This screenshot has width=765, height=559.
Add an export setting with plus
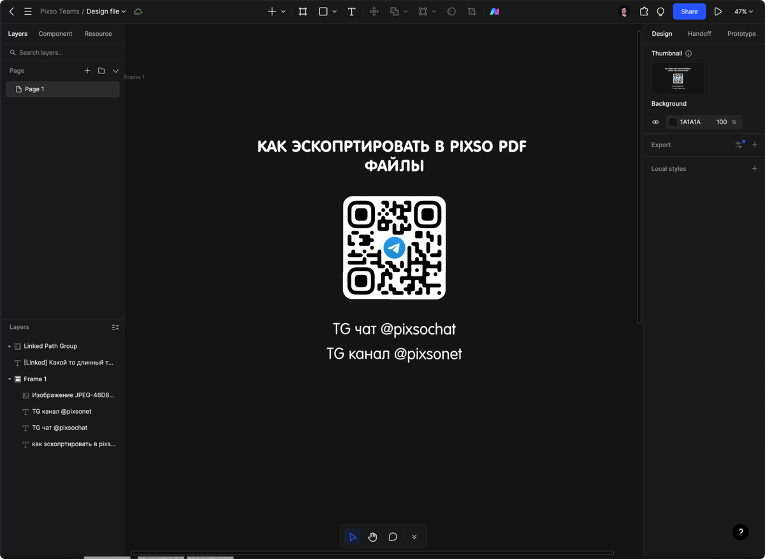pyautogui.click(x=755, y=145)
